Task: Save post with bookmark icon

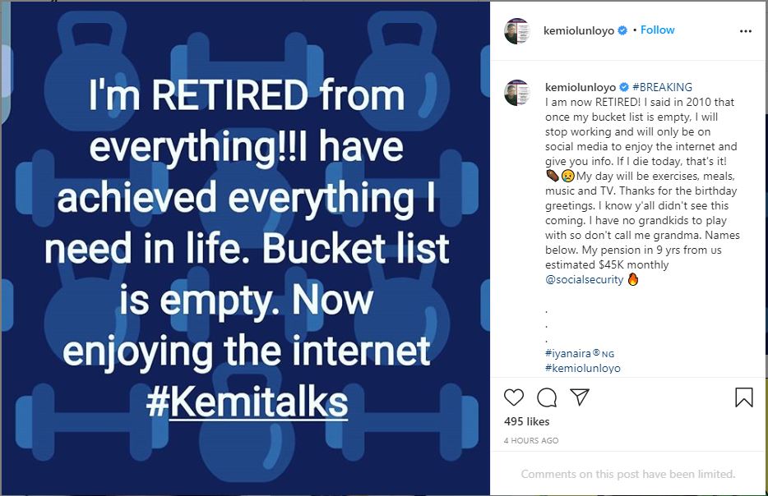Action: pos(743,397)
